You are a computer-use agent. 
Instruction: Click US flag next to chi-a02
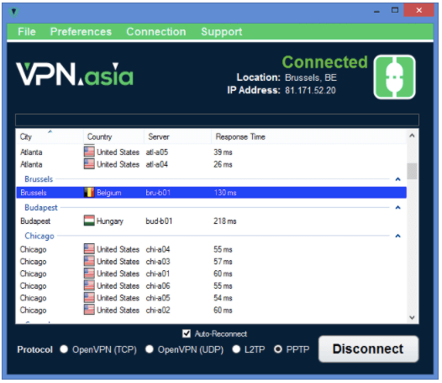(x=89, y=310)
